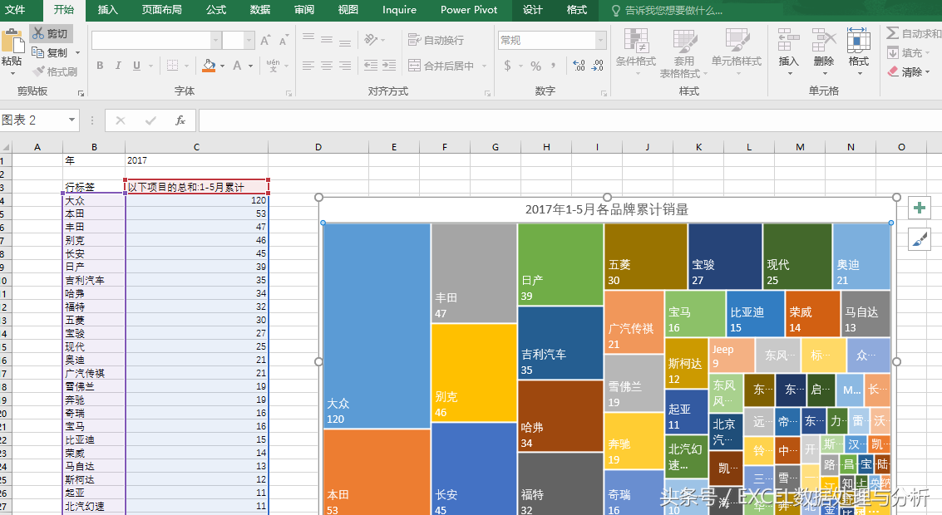Toggle underline formatting U
The height and width of the screenshot is (515, 942).
tap(136, 66)
